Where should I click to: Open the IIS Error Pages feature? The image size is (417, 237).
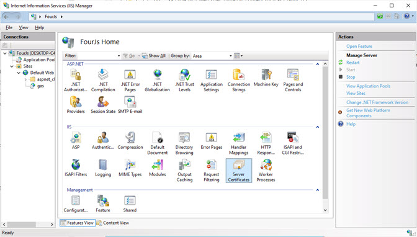tap(212, 140)
